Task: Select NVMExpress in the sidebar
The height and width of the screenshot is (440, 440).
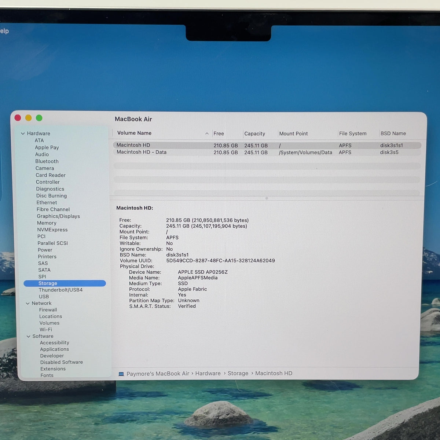Action: 52,230
